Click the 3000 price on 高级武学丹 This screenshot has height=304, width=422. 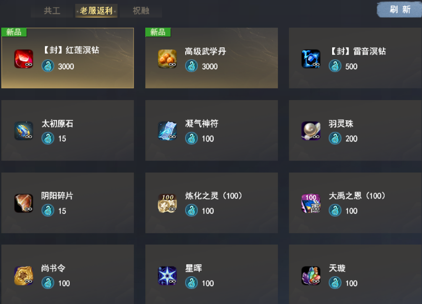click(x=210, y=67)
